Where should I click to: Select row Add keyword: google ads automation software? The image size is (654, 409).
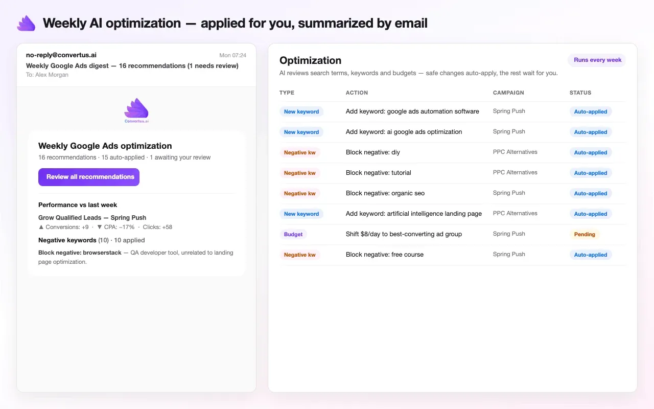click(453, 111)
